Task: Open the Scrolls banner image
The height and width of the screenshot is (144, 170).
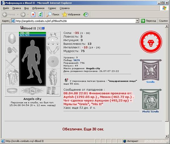Action: (150, 70)
